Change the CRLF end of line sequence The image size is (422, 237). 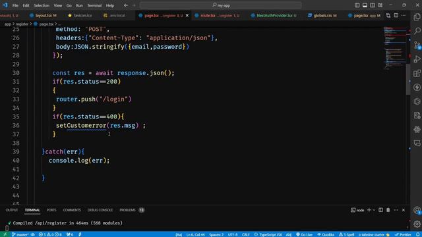tap(246, 234)
